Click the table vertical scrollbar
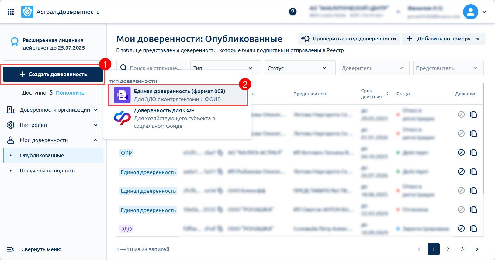 (483, 138)
